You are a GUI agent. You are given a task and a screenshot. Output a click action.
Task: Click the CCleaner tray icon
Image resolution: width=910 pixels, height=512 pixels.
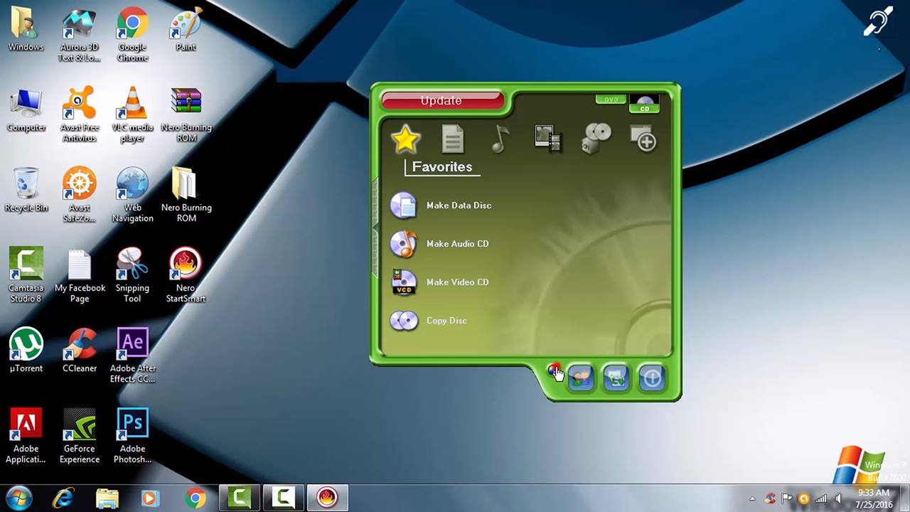(x=770, y=498)
